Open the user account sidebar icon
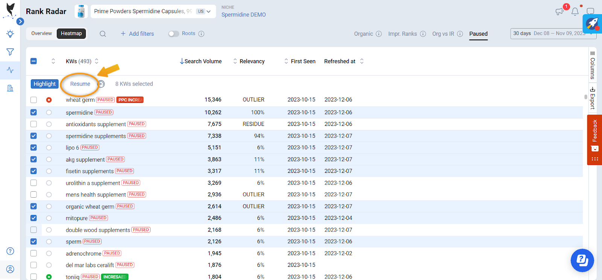The height and width of the screenshot is (280, 602). tap(10, 269)
